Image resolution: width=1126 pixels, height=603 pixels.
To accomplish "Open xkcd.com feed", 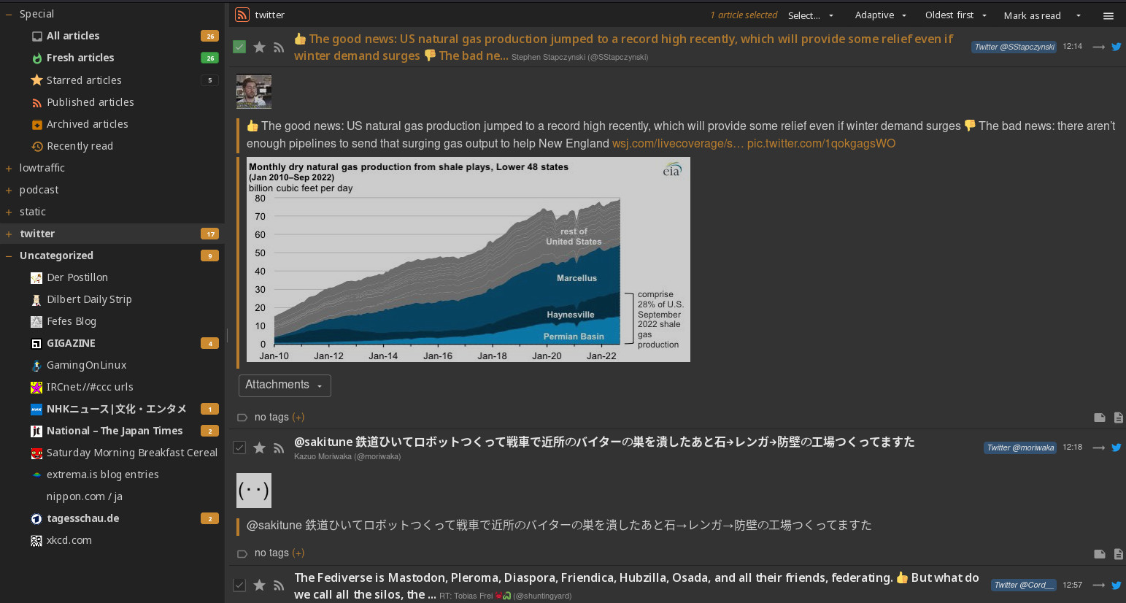I will (69, 540).
